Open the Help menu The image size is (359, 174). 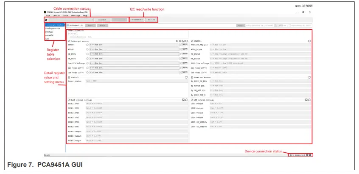[85, 16]
